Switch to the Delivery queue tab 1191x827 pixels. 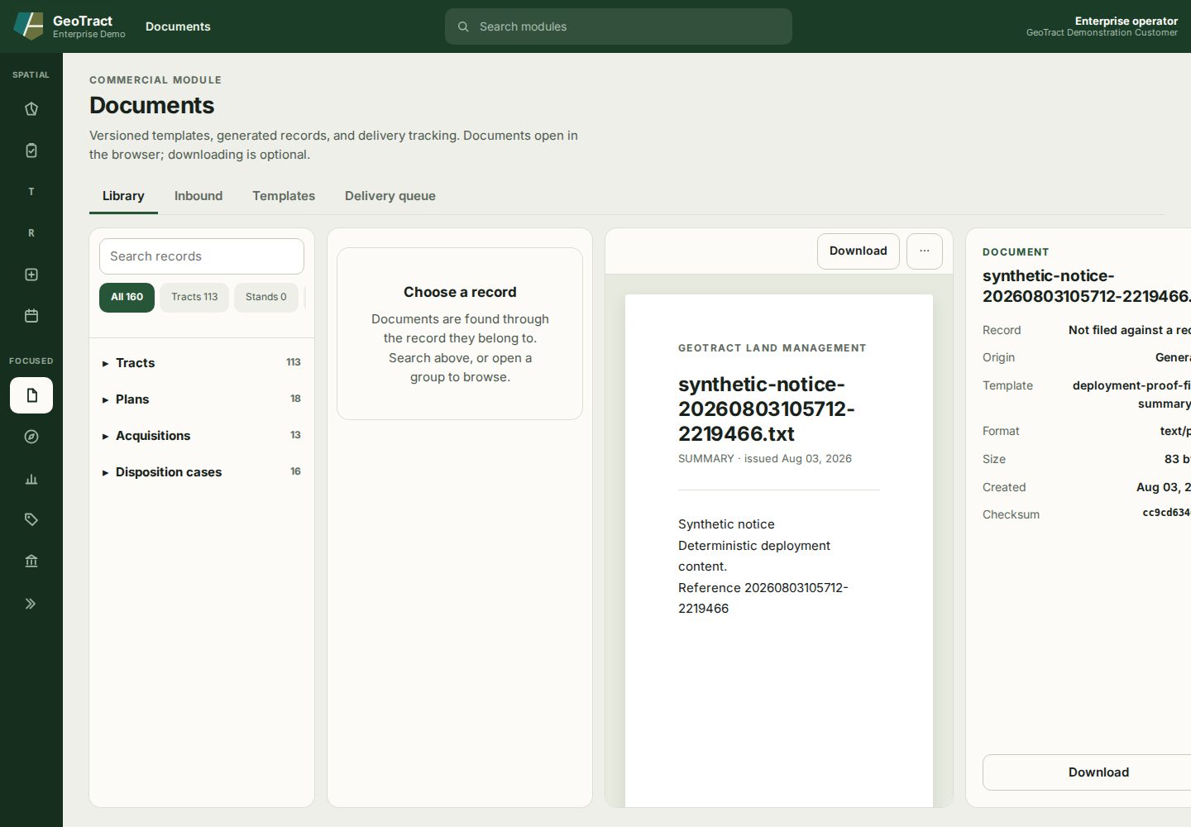pyautogui.click(x=390, y=196)
